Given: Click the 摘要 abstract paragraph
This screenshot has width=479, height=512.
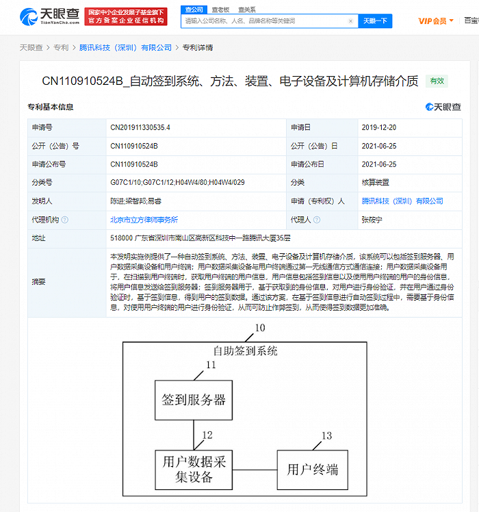Looking at the screenshot, I should tap(283, 282).
